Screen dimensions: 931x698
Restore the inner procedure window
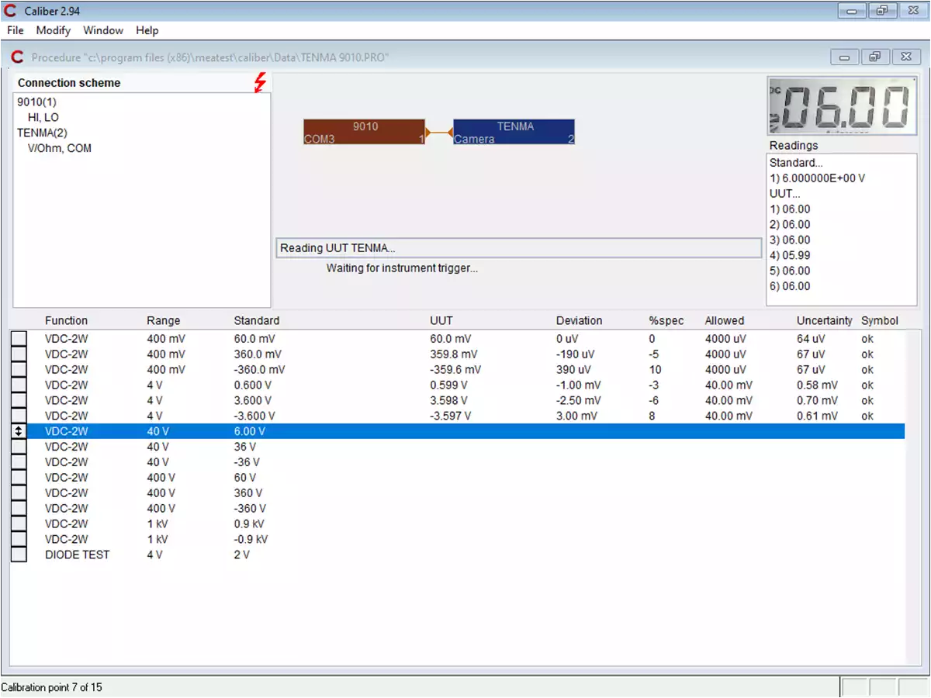(x=874, y=57)
